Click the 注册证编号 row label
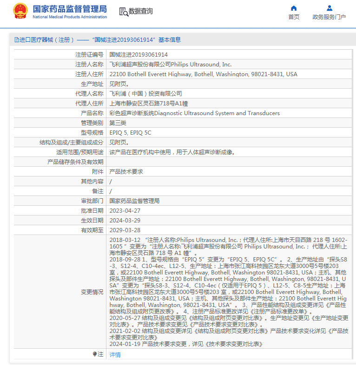356x365 pixels. point(89,55)
